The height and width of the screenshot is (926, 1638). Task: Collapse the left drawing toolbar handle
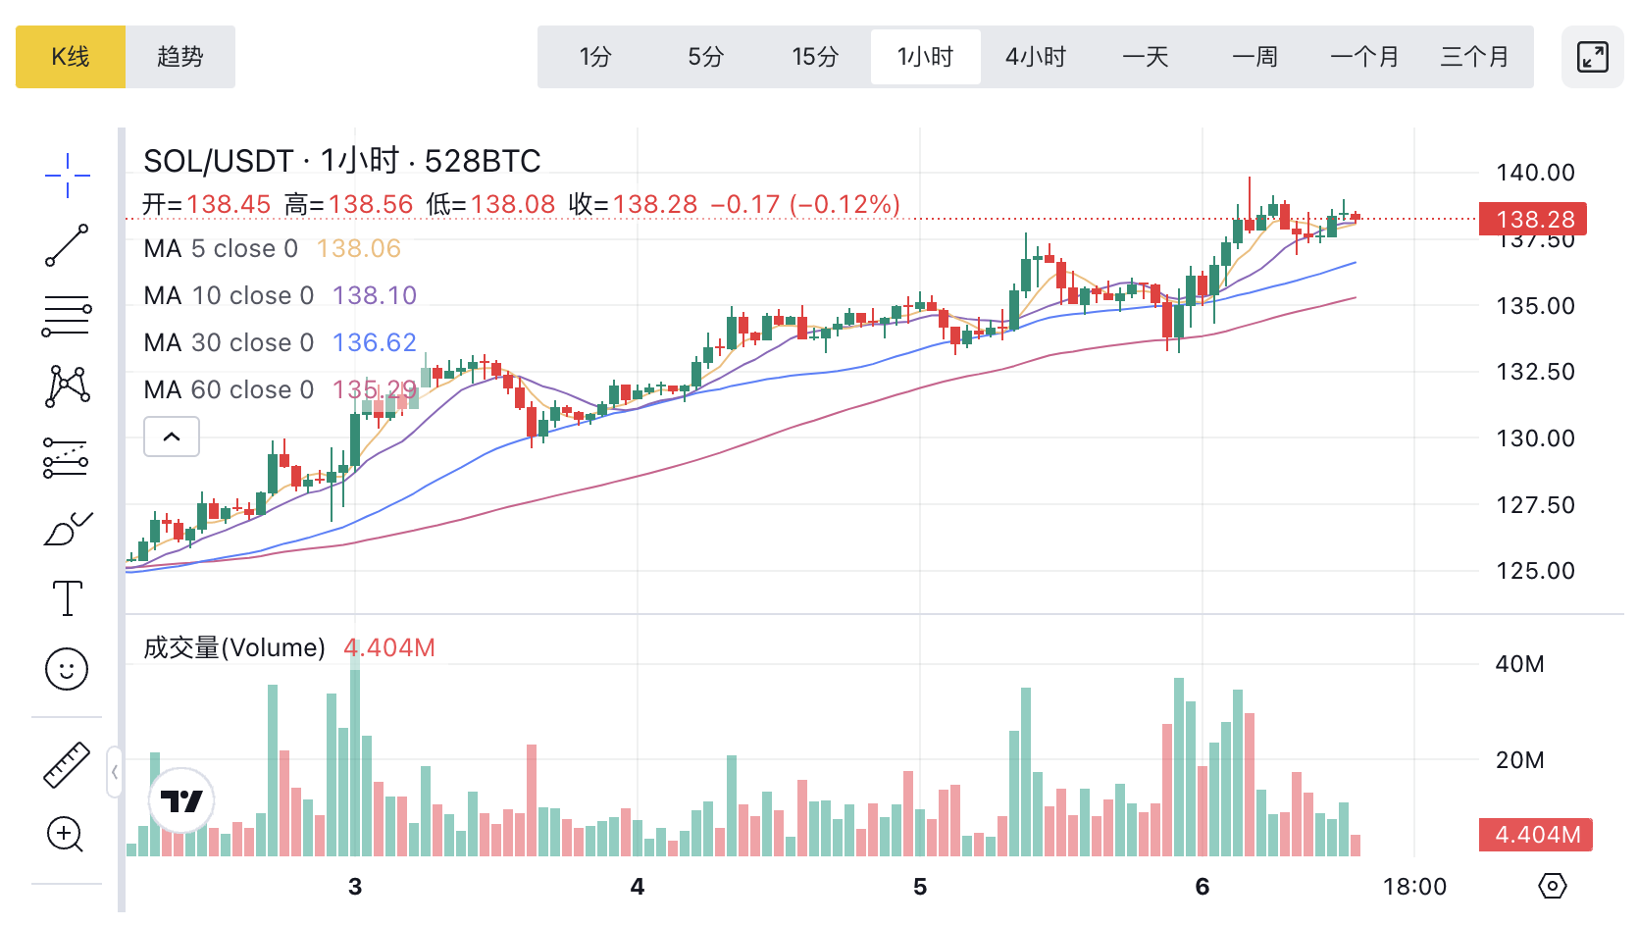tap(115, 772)
